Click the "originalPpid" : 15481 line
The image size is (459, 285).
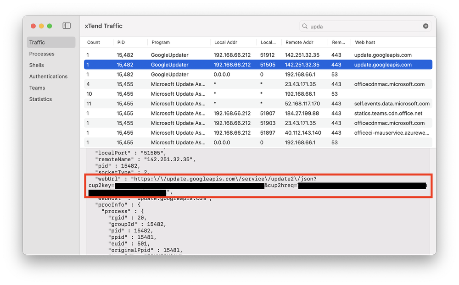point(145,250)
